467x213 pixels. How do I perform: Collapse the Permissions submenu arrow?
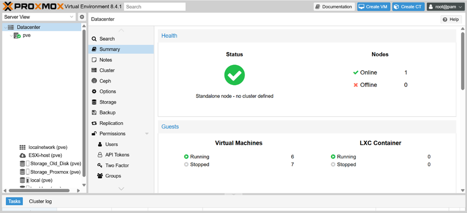coord(144,134)
